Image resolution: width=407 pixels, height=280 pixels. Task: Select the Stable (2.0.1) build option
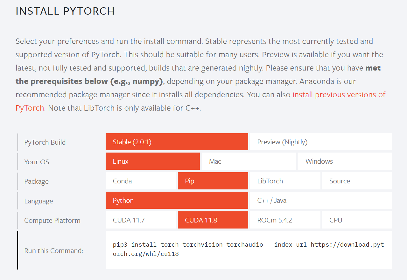point(177,142)
